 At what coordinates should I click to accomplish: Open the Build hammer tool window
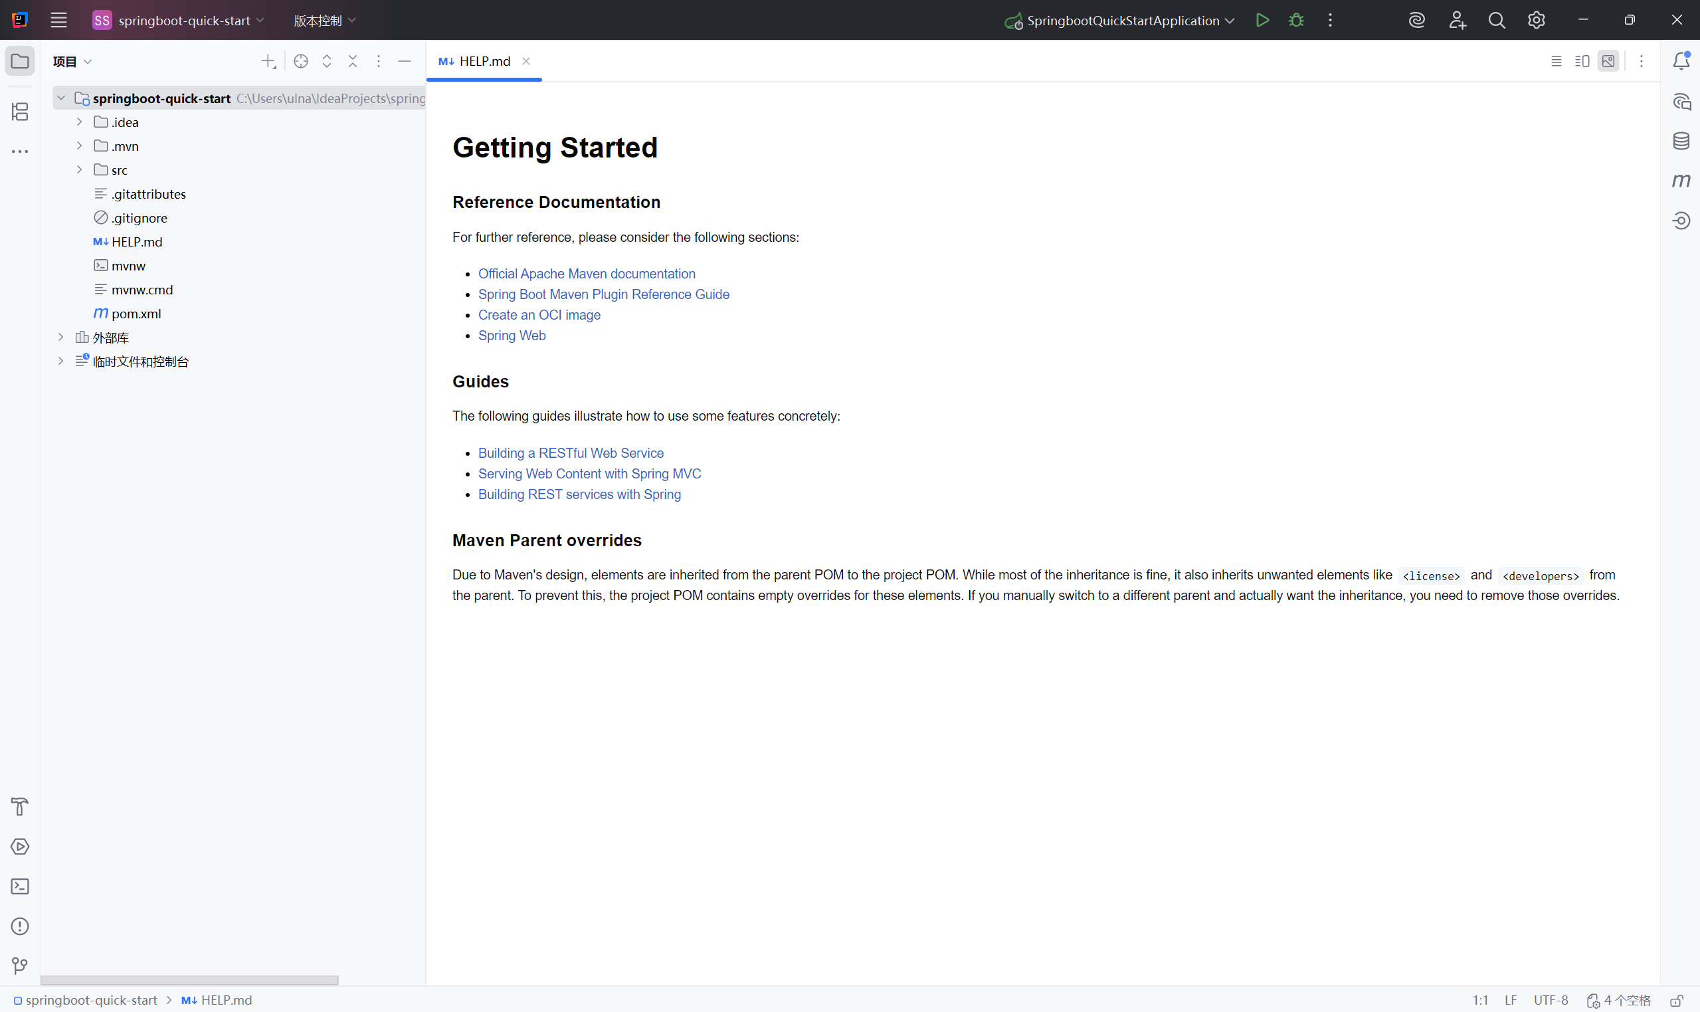(20, 806)
